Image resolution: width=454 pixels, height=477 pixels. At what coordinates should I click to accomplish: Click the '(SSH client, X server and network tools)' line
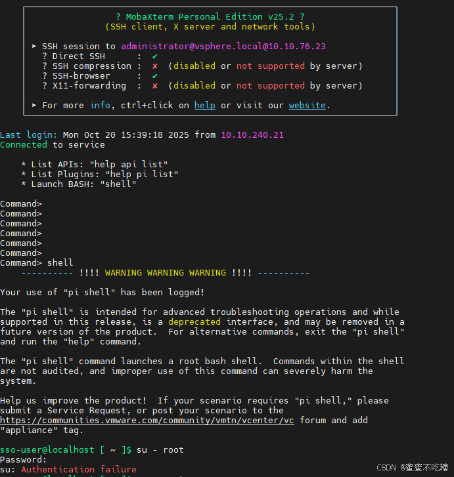point(210,27)
